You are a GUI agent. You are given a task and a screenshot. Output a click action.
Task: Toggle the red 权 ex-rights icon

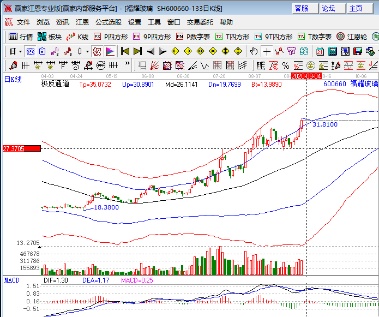click(x=97, y=51)
